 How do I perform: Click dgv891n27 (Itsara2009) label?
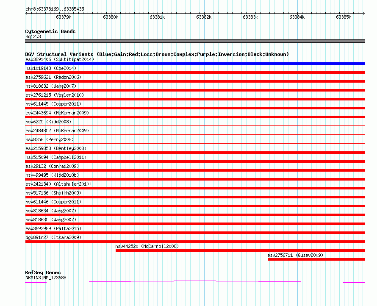click(53, 237)
